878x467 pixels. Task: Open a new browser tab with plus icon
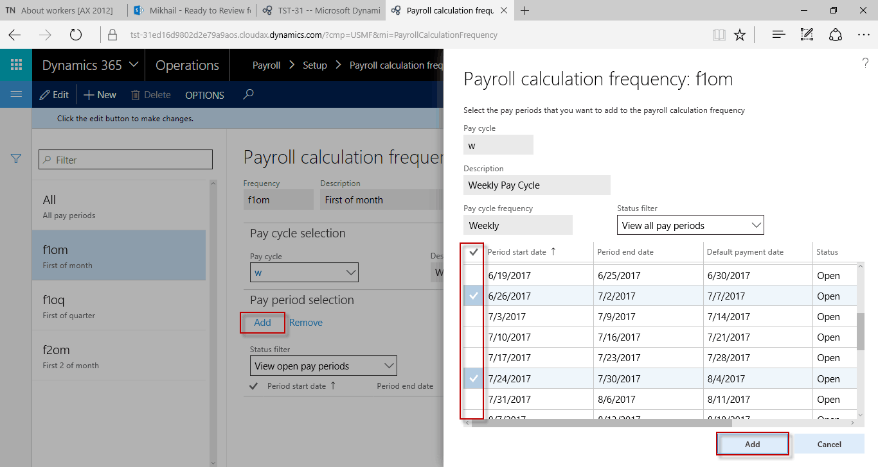(x=525, y=11)
